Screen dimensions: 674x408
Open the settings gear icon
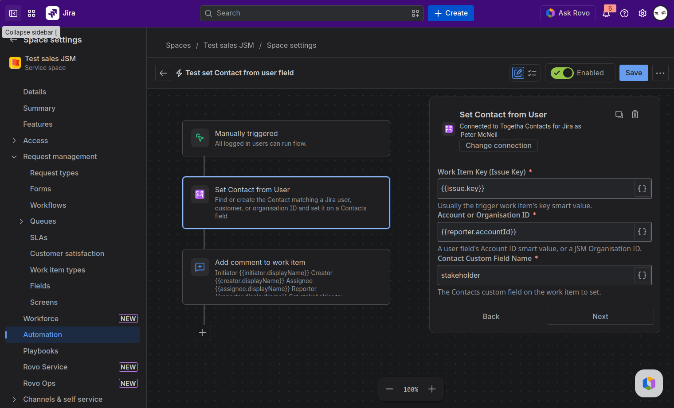click(643, 13)
